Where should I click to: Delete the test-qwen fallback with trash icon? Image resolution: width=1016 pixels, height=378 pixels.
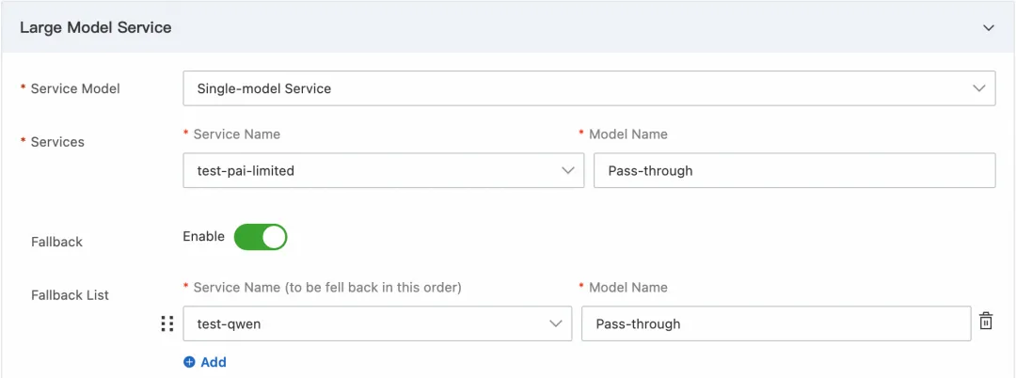pos(986,322)
